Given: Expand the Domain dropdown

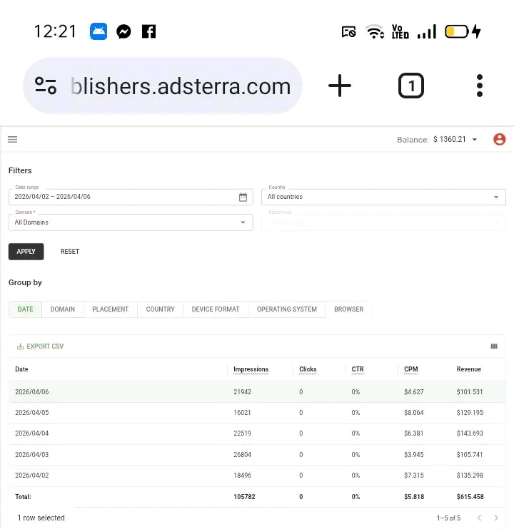Looking at the screenshot, I should point(131,222).
